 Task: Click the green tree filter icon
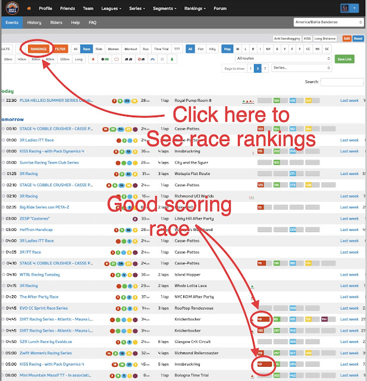pyautogui.click(x=172, y=59)
